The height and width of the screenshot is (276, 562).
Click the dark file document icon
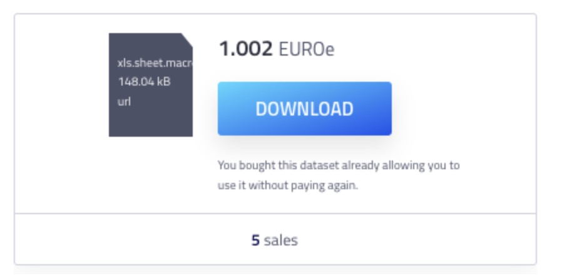pos(151,85)
